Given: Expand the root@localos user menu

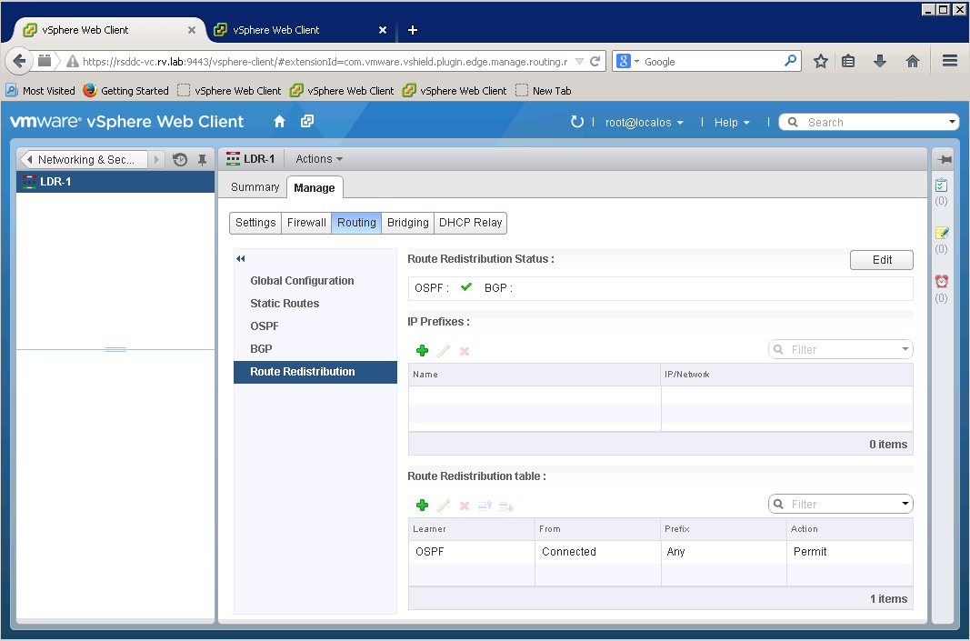Looking at the screenshot, I should pyautogui.click(x=644, y=123).
